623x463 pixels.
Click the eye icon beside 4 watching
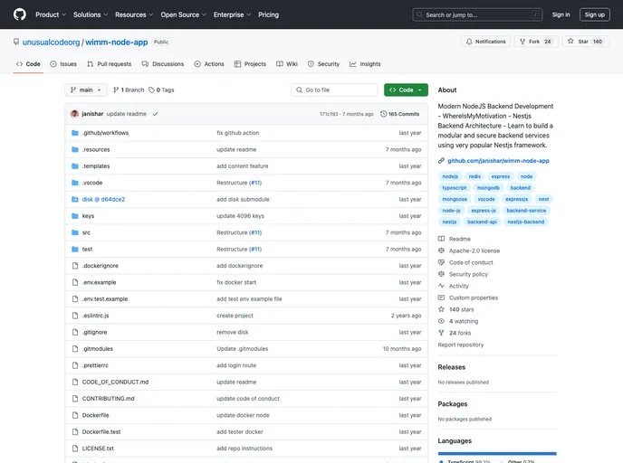coord(441,321)
